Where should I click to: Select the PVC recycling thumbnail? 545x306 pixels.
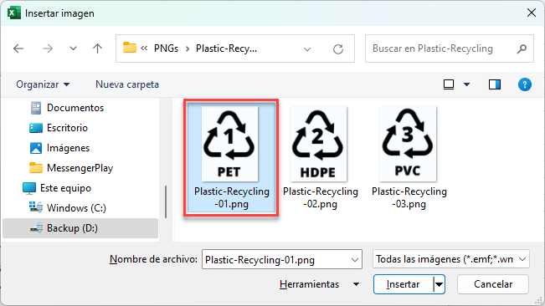pyautogui.click(x=408, y=144)
